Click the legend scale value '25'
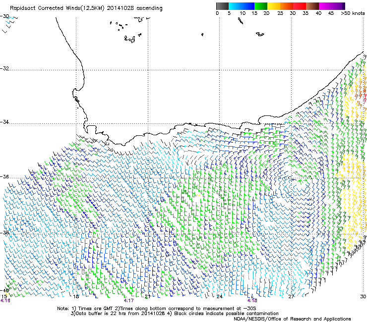Screen dimensions: 367x322 [x=280, y=13]
